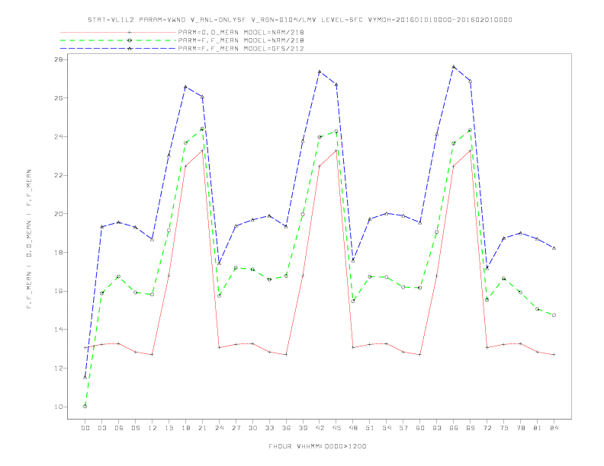Click the chart title line starting STAT=VL1L2

pyautogui.click(x=300, y=20)
